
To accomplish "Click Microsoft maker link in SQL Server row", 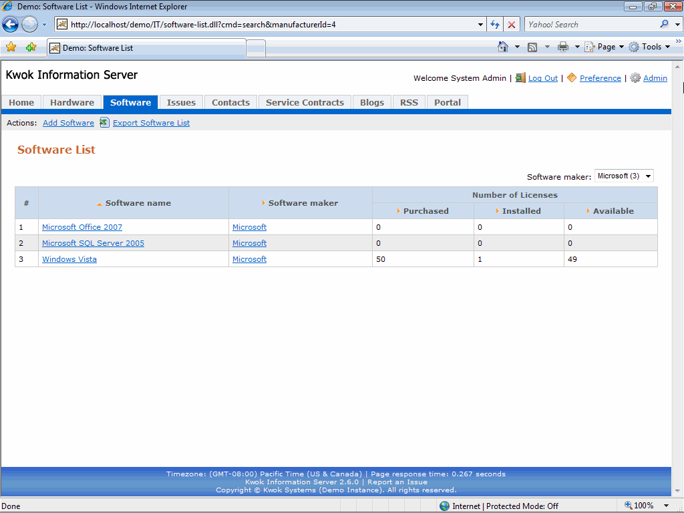I will [x=249, y=243].
